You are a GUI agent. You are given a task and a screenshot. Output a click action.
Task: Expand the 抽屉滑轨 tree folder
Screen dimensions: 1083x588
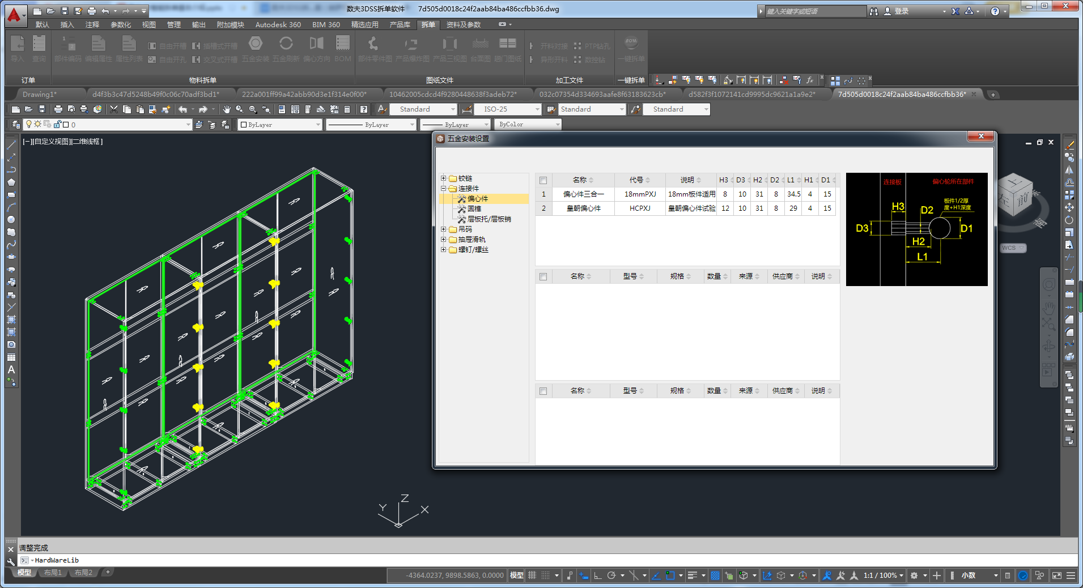pyautogui.click(x=444, y=240)
